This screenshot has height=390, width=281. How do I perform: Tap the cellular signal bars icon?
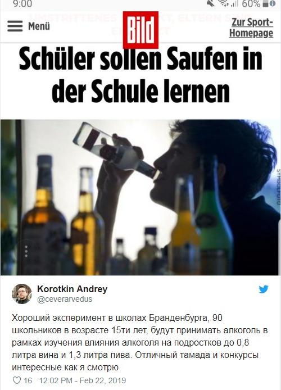(x=234, y=3)
